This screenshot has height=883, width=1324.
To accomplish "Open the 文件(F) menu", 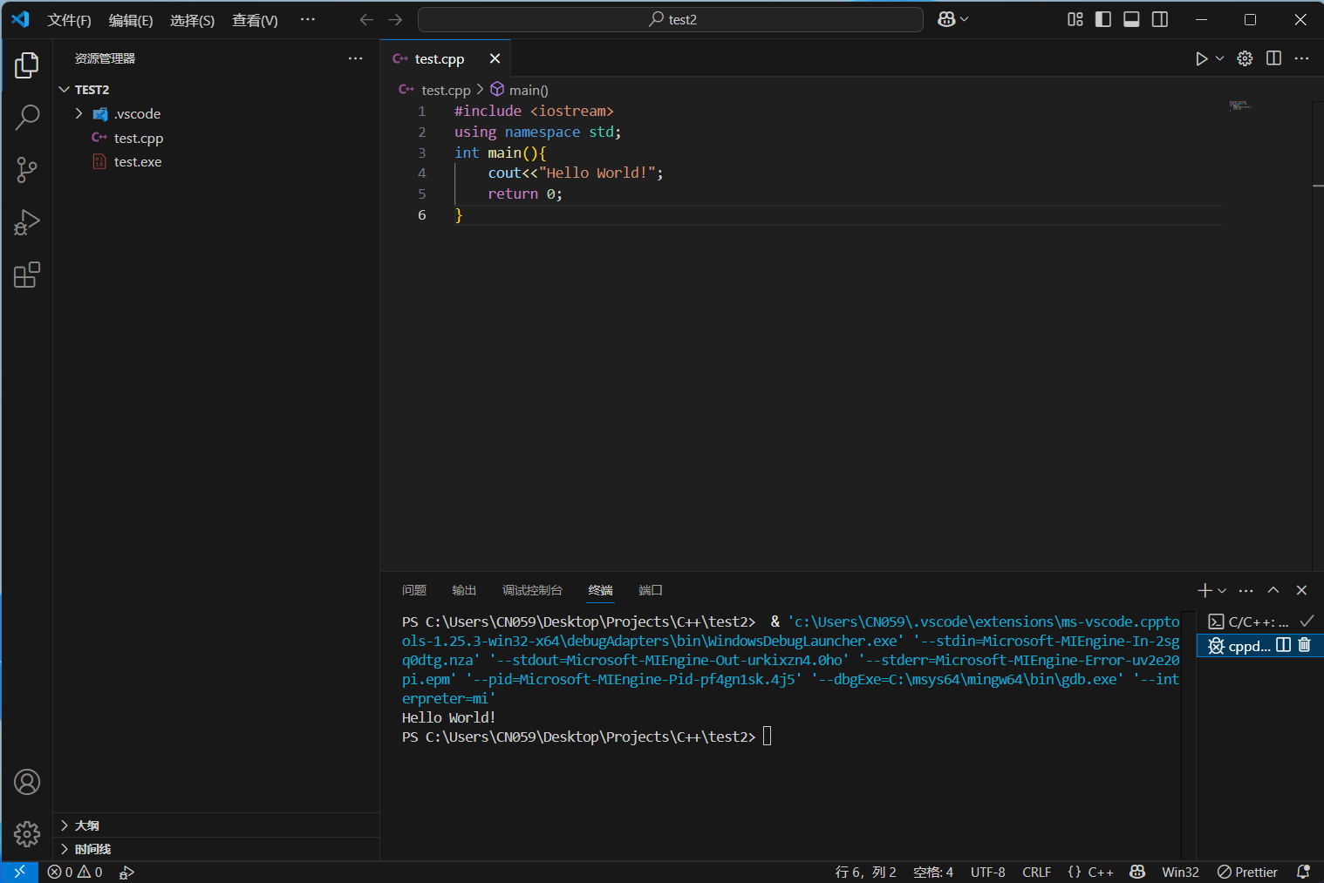I will [69, 20].
